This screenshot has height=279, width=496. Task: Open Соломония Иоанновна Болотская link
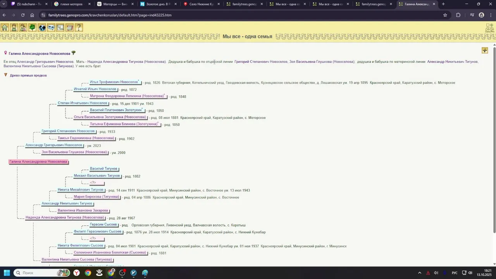pos(110,253)
